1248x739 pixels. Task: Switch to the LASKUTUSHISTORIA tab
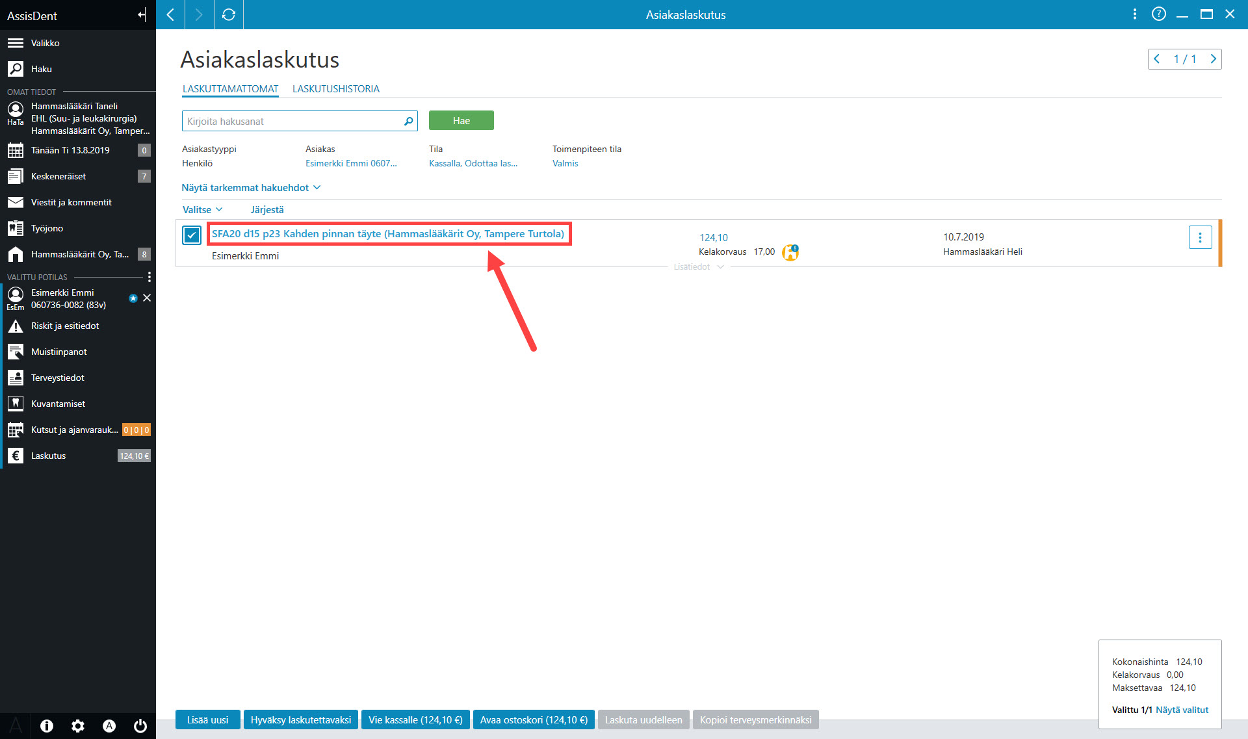(335, 89)
